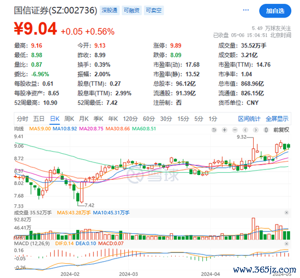
Task: Close the MACD indicator panel
Action: (286, 244)
